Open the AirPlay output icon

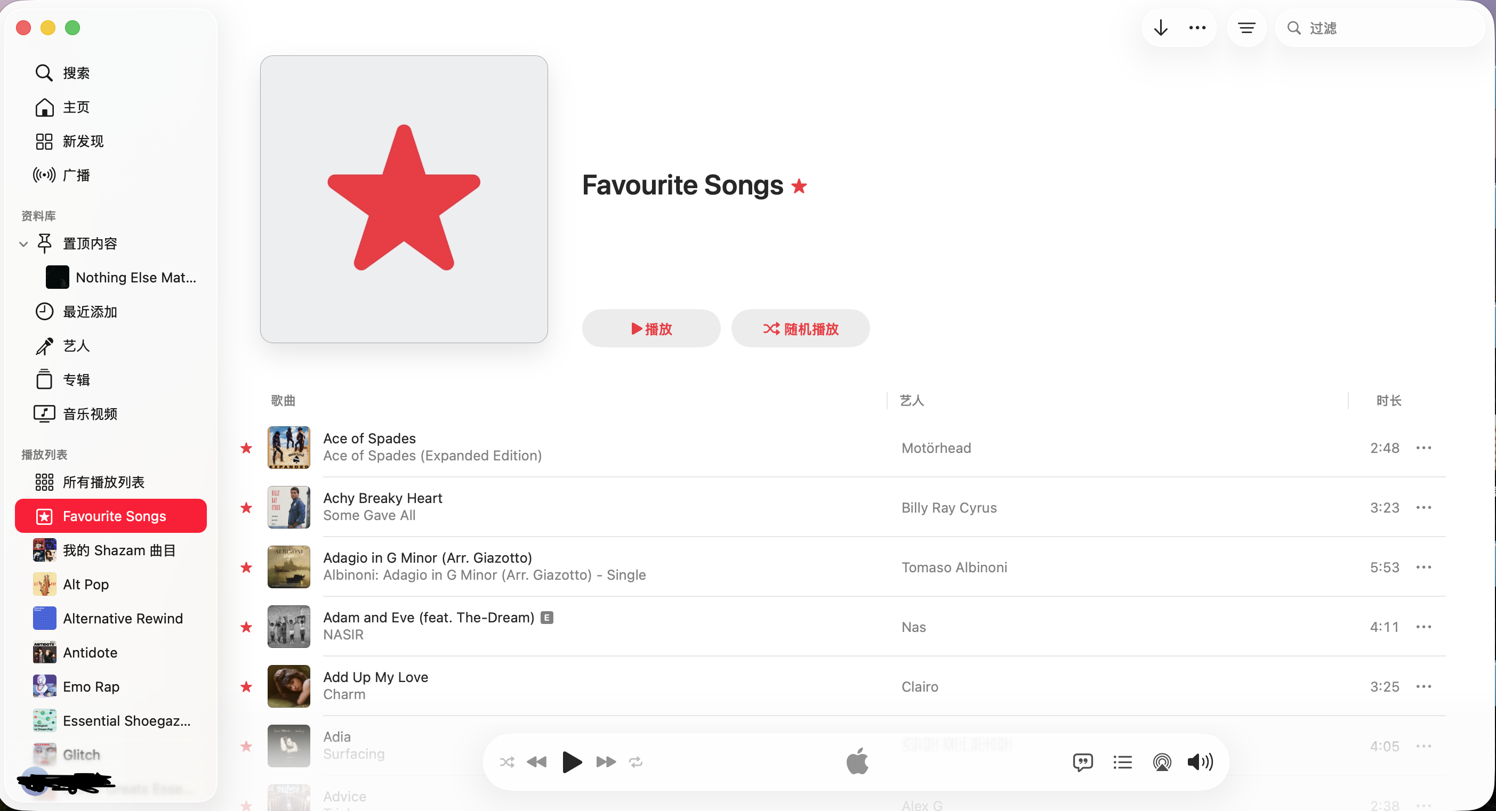pos(1162,761)
